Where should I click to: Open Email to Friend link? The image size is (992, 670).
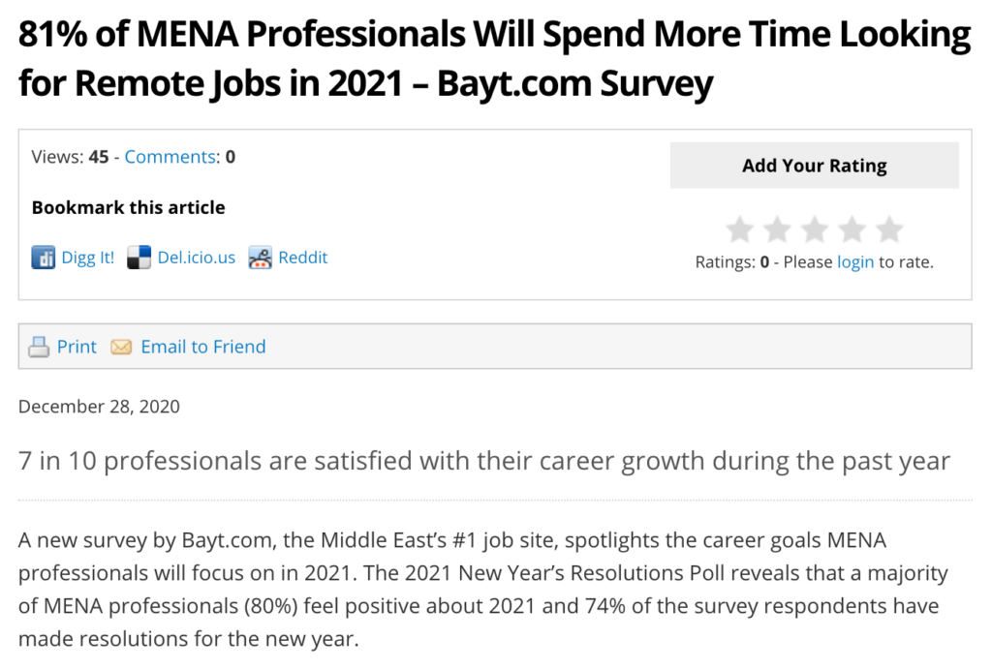[x=203, y=347]
